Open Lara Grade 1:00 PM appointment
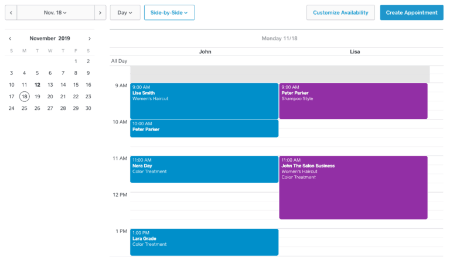 click(204, 242)
